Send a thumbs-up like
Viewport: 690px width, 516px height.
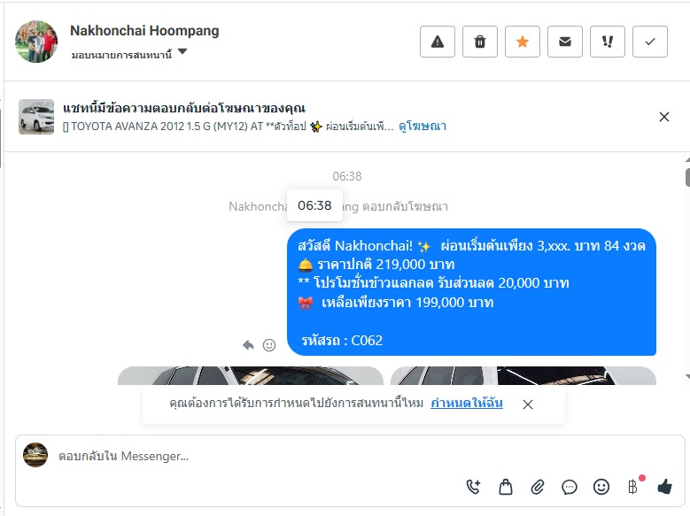(x=664, y=487)
